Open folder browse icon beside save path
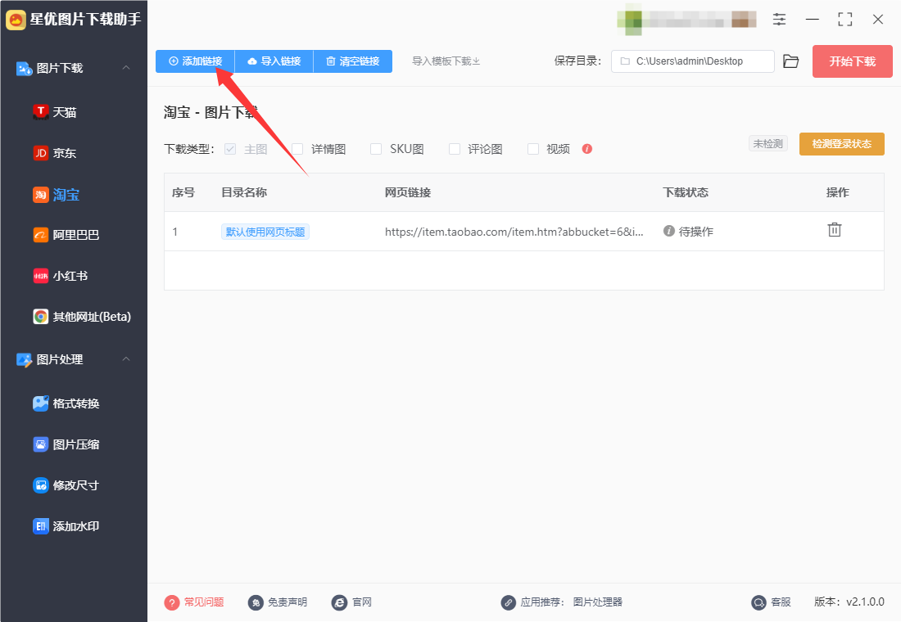The height and width of the screenshot is (622, 901). click(x=790, y=61)
